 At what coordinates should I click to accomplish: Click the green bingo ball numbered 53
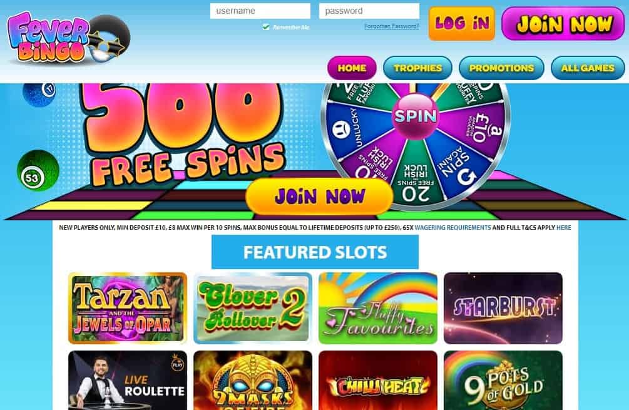[x=38, y=170]
